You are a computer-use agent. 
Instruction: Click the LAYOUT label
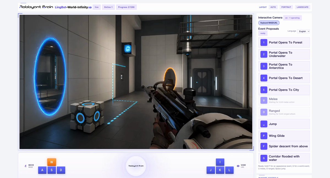pos(263,7)
